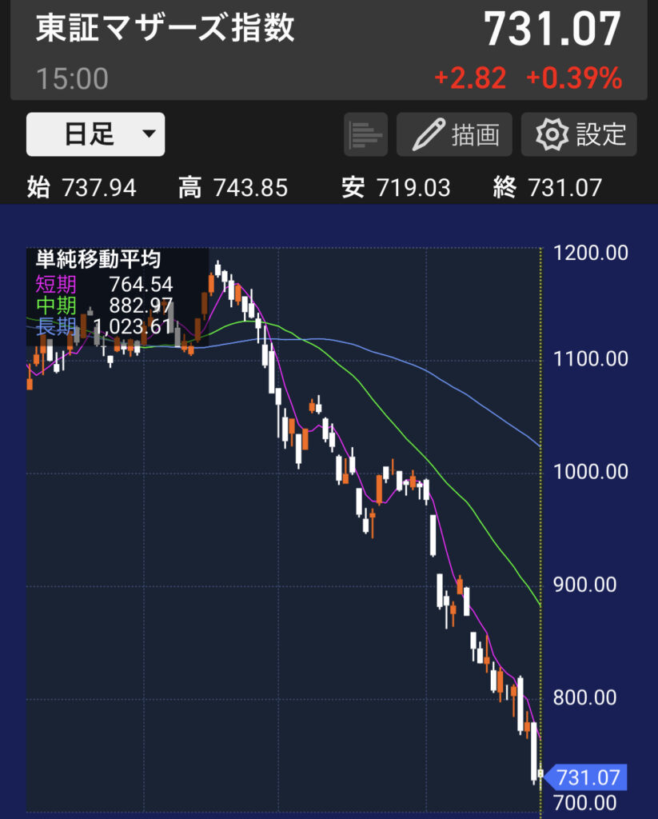Click the change value +2.82
The height and width of the screenshot is (819, 658).
tap(470, 78)
